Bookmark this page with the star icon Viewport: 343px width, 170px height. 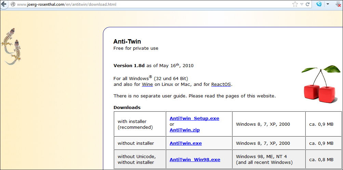point(295,4)
